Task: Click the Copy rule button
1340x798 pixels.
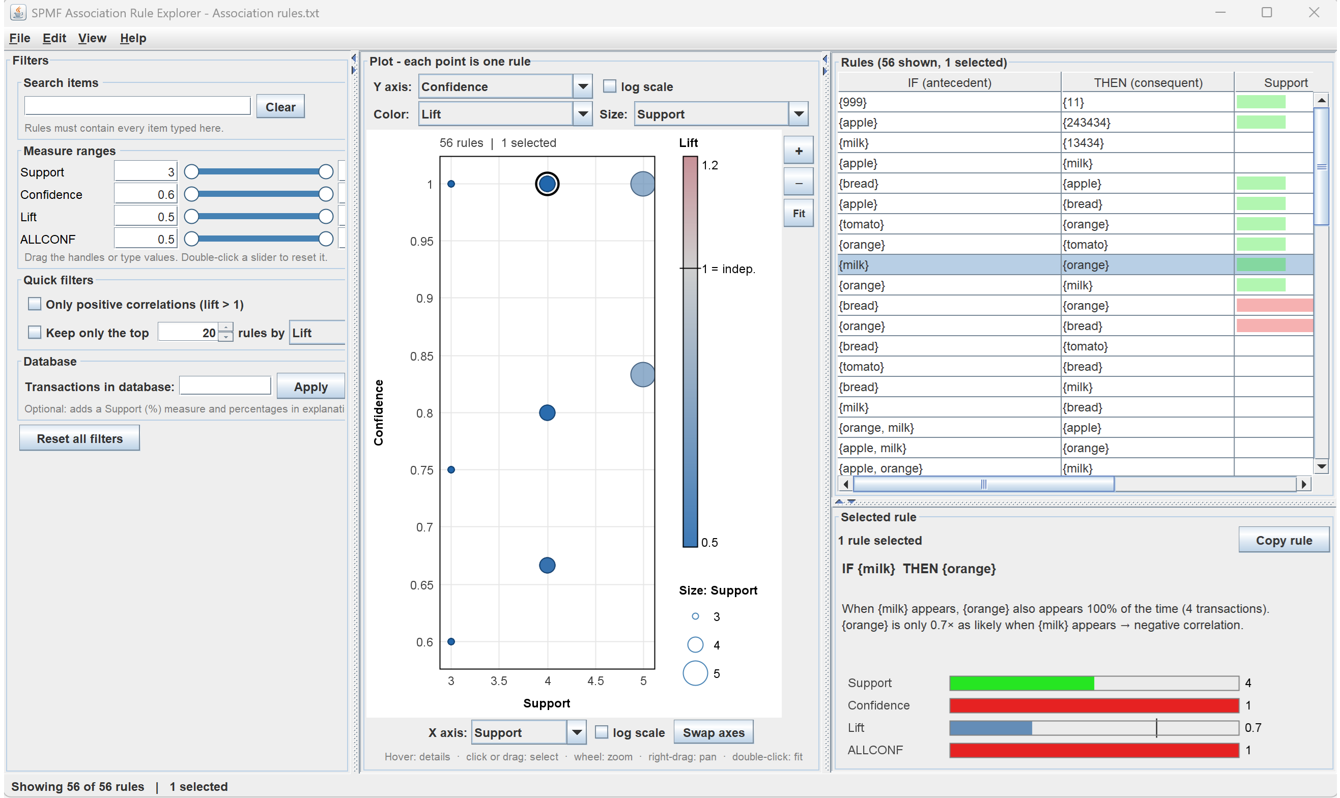Action: pos(1284,540)
